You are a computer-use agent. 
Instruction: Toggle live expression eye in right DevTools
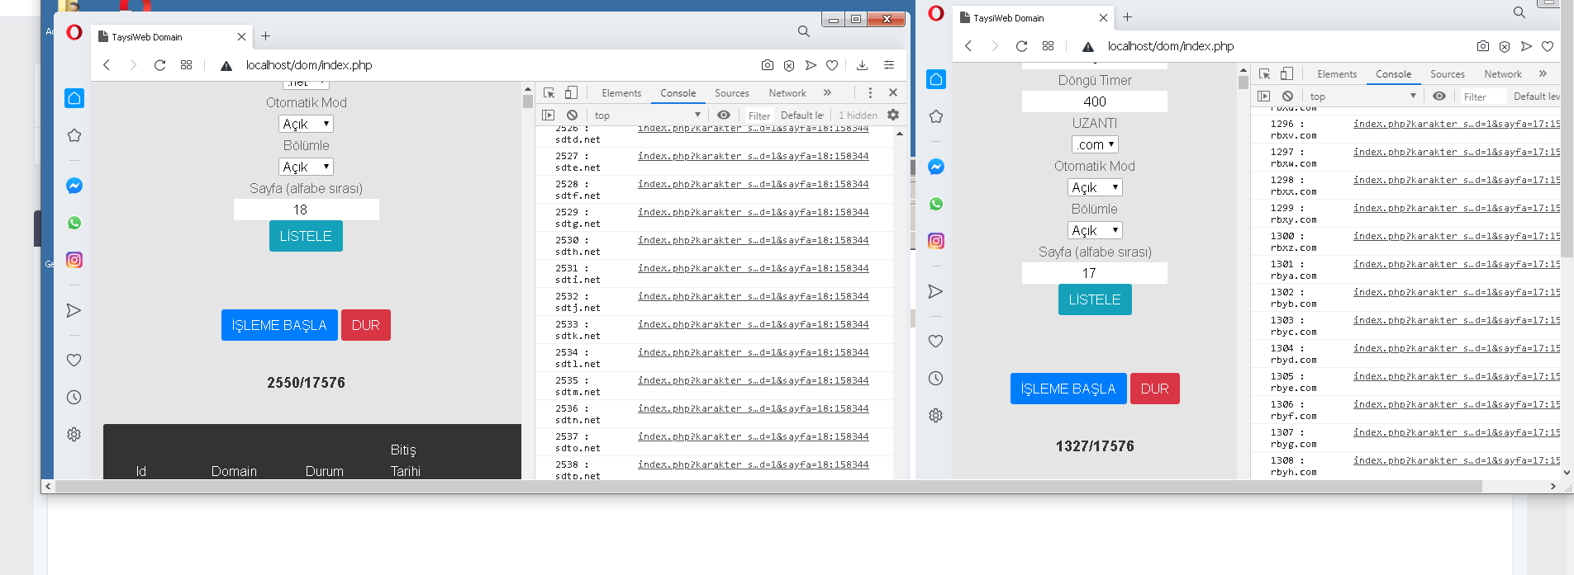1439,97
